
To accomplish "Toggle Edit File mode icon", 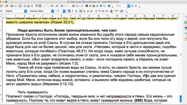I will (x=20, y=6).
